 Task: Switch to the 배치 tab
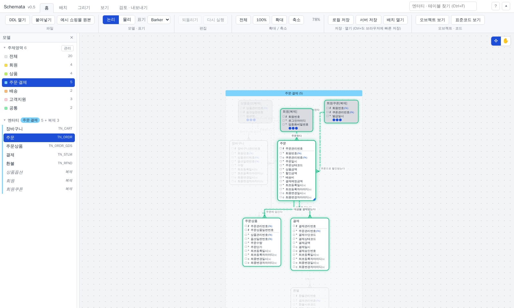63,8
